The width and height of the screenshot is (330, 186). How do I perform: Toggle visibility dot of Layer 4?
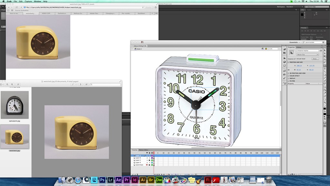147,163
